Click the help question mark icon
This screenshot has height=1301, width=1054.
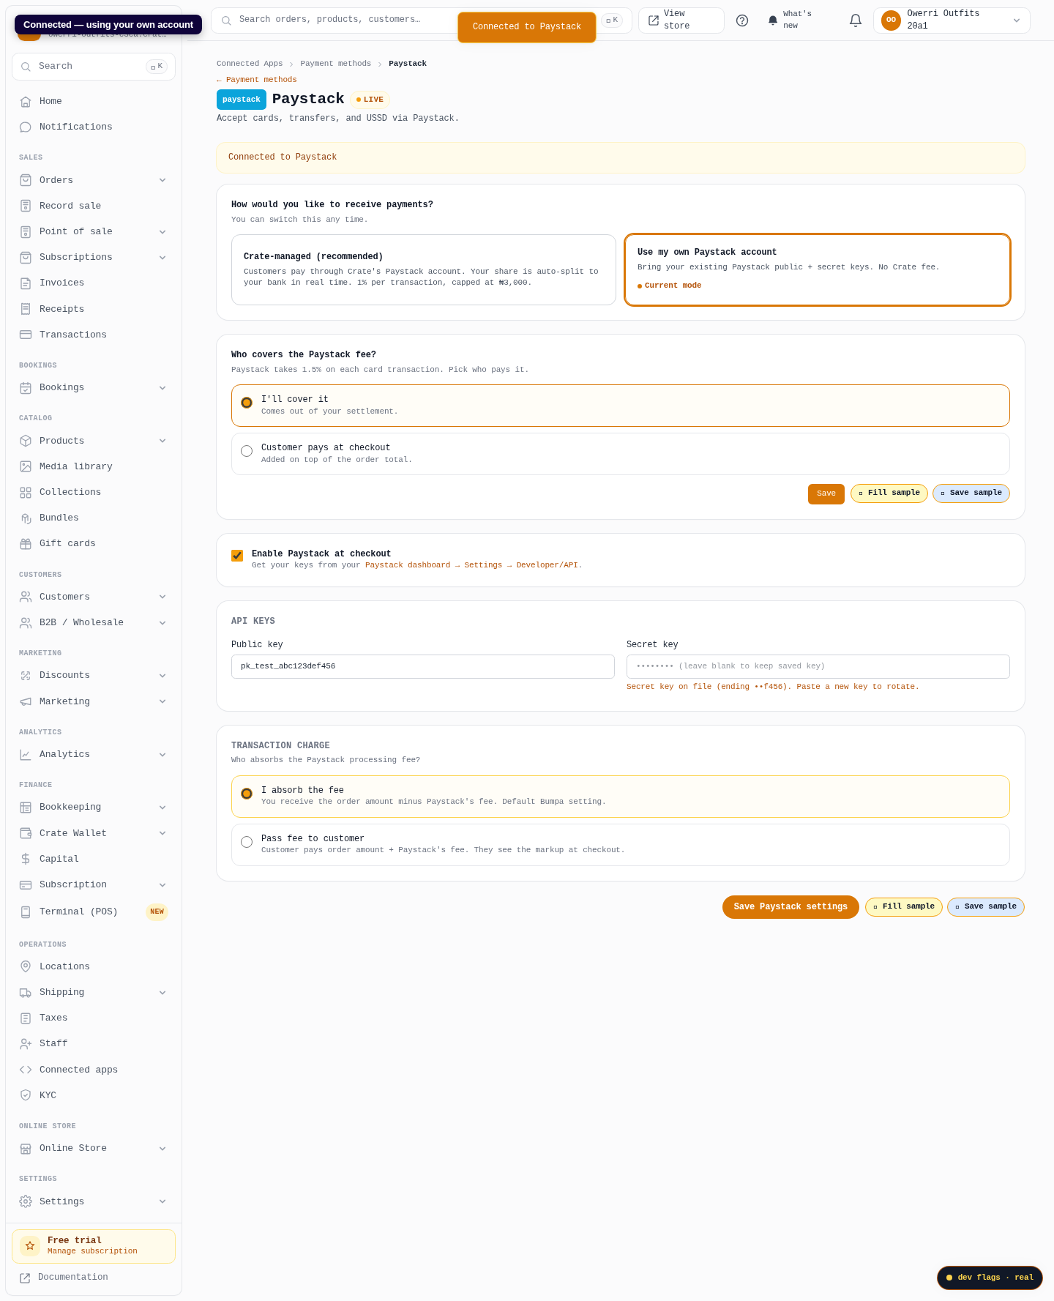click(742, 20)
